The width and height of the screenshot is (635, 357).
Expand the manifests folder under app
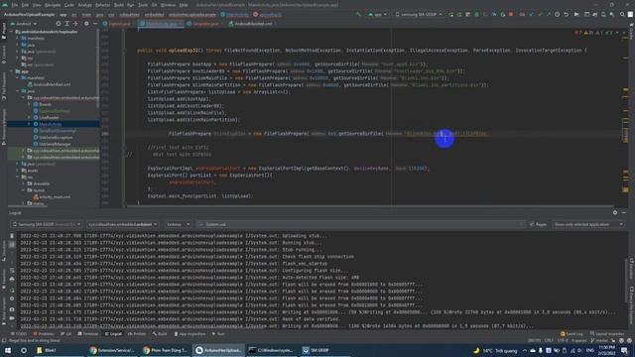tap(18, 78)
